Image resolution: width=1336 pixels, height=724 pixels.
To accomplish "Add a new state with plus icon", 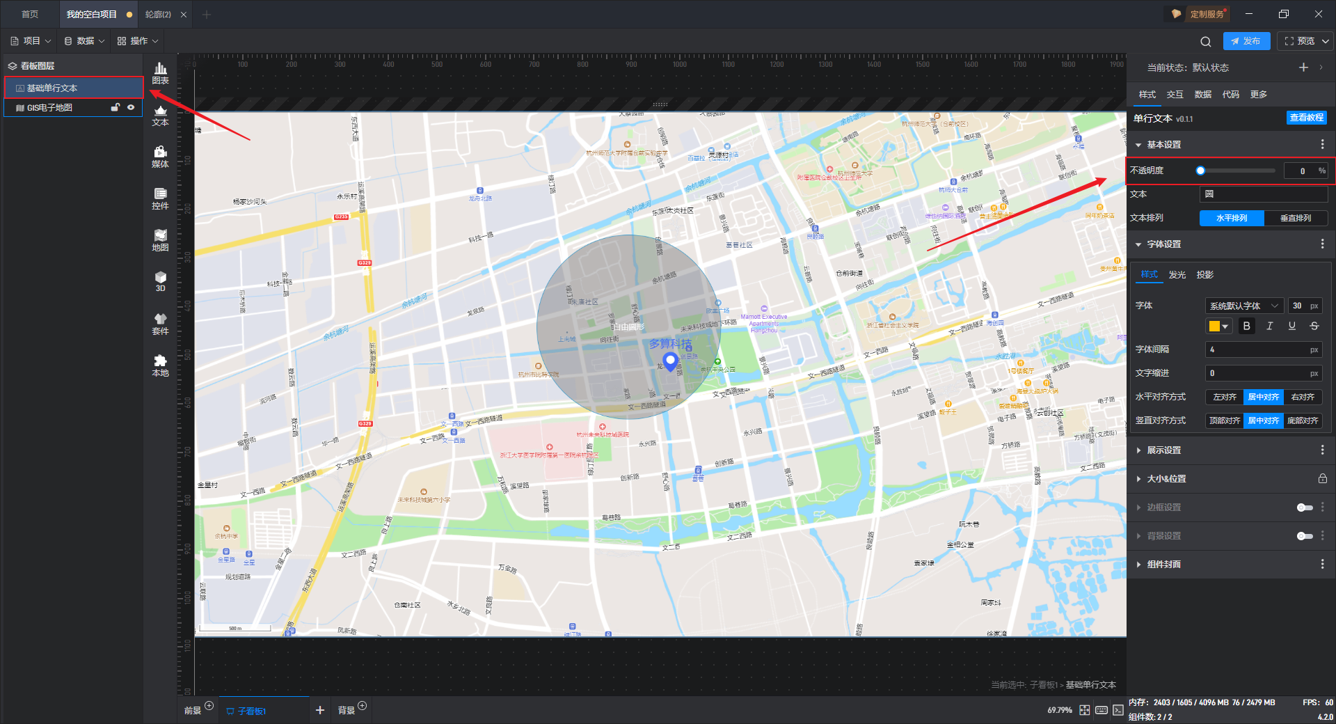I will 1303,68.
